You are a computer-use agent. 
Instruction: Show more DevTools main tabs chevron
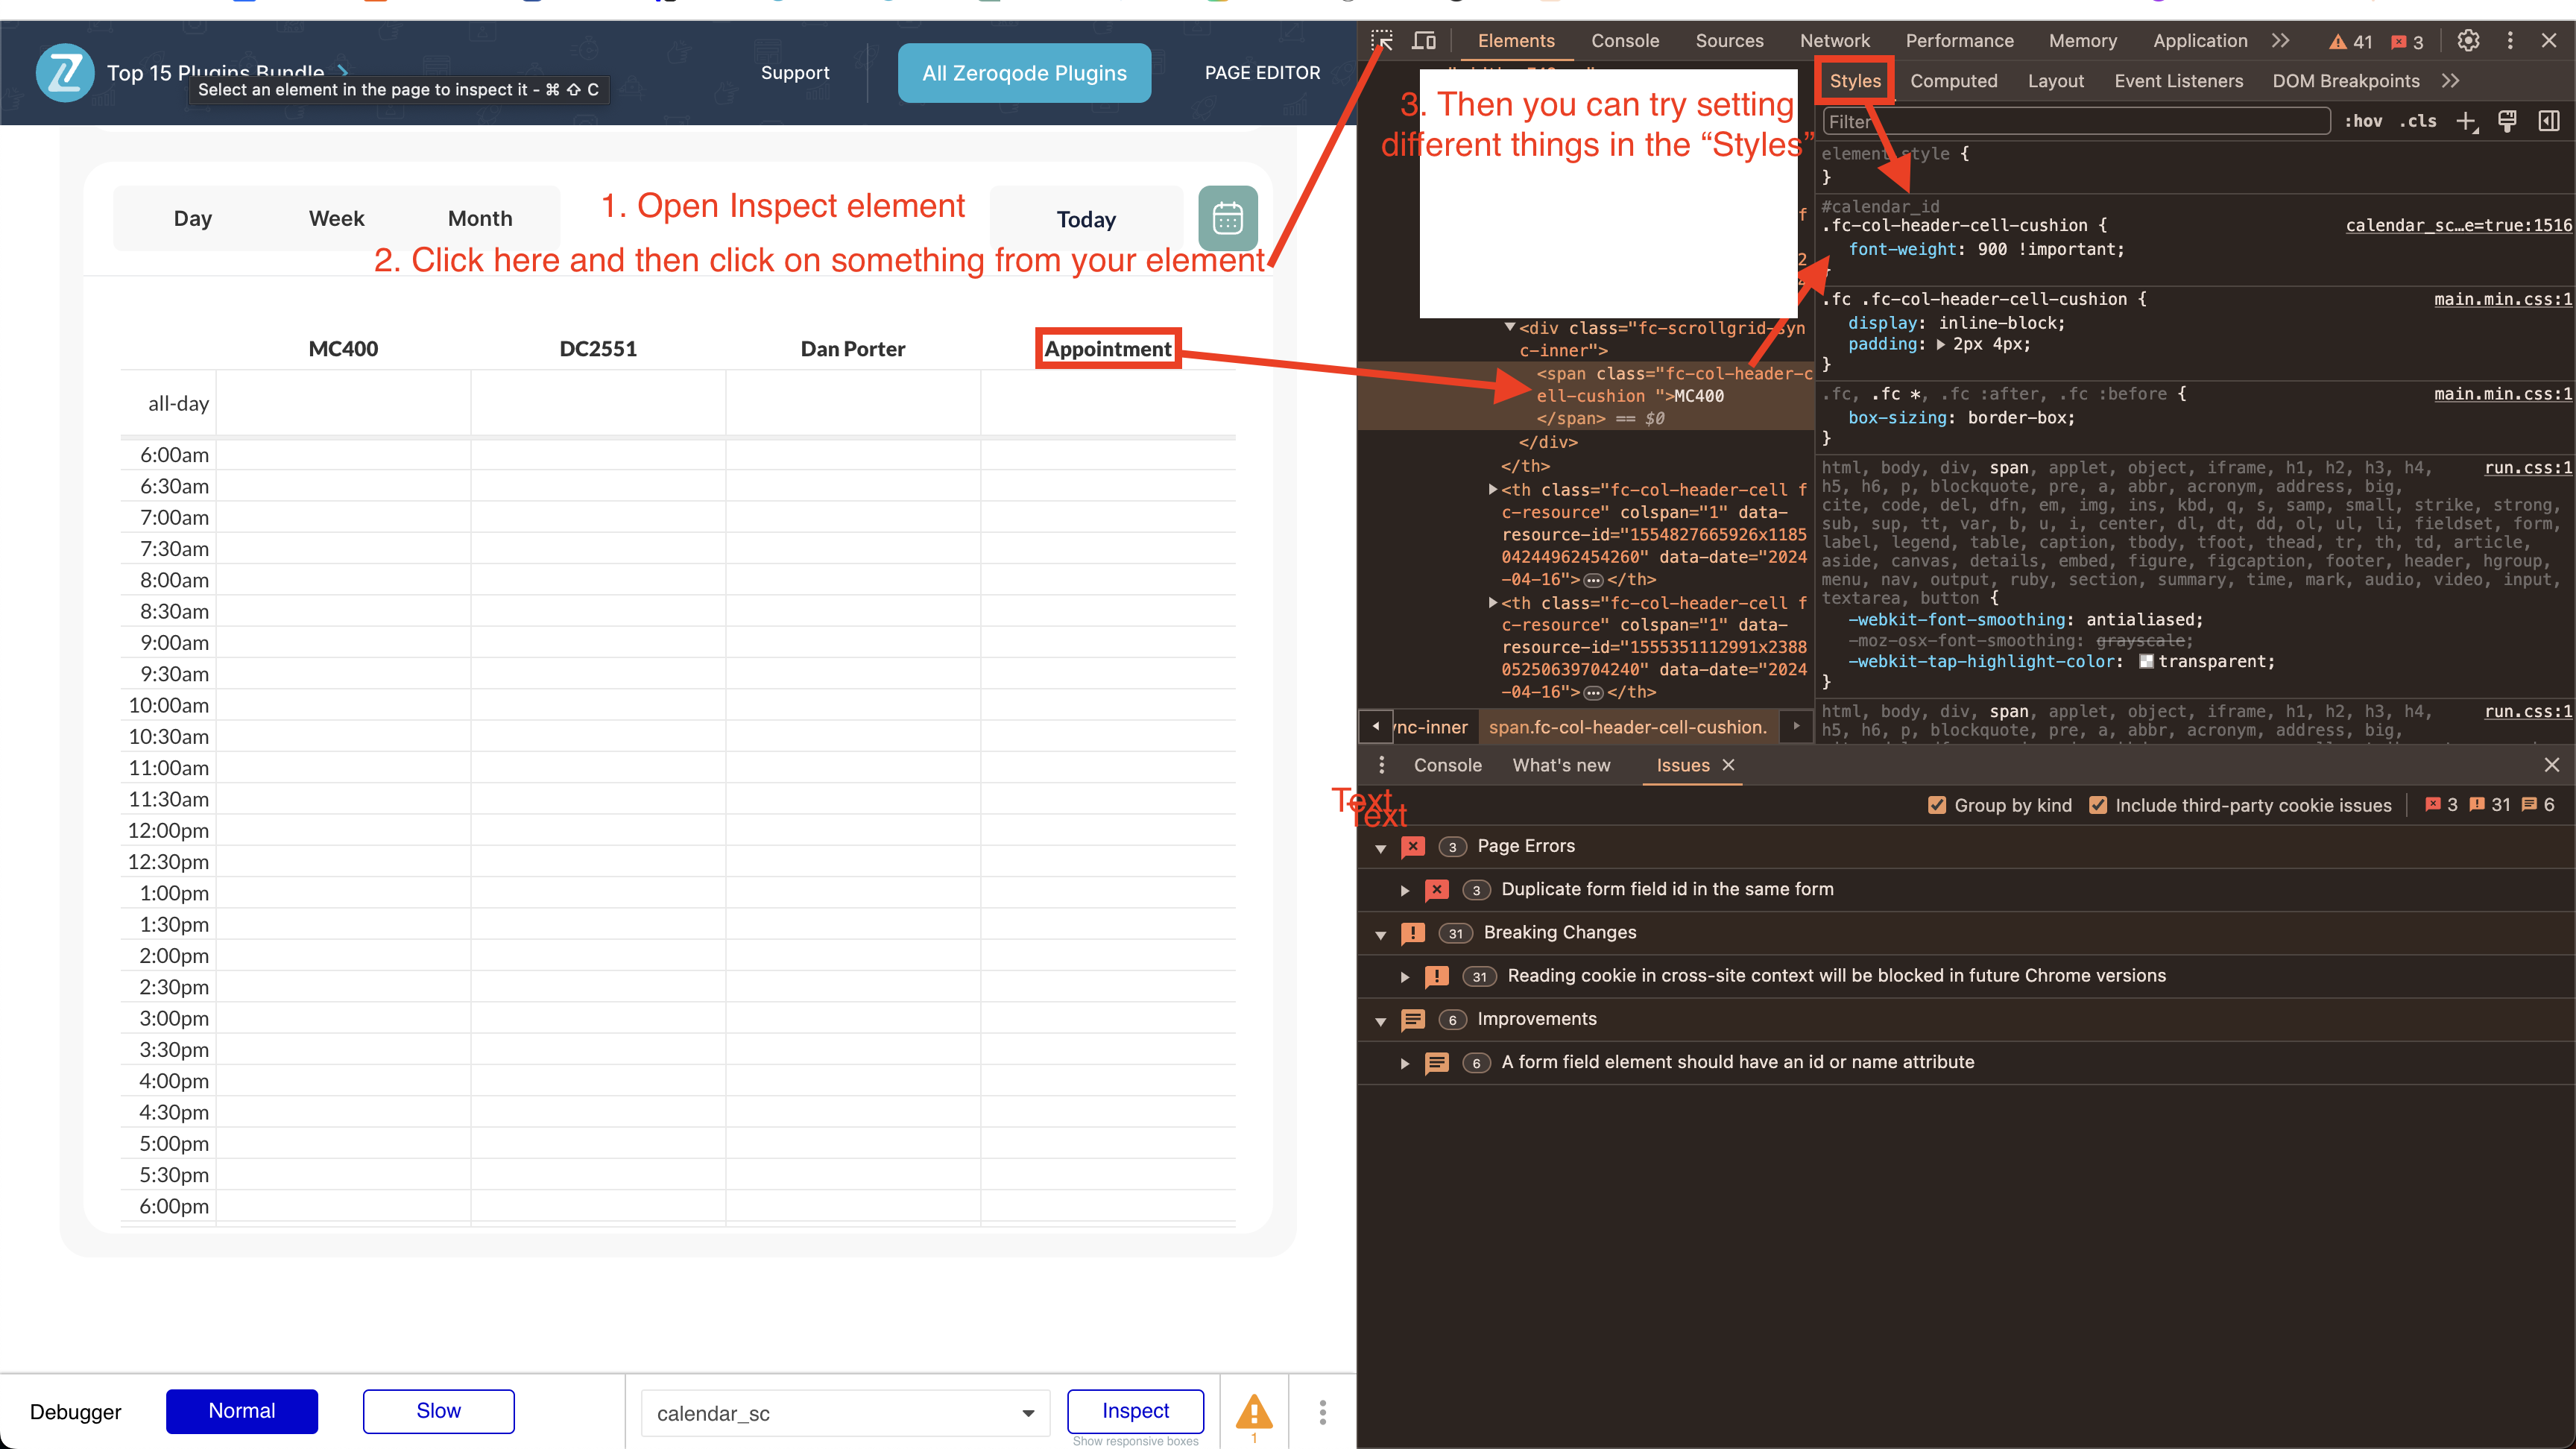tap(2280, 41)
